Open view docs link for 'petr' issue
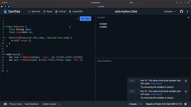This screenshot has height=107, width=191. [x=156, y=94]
